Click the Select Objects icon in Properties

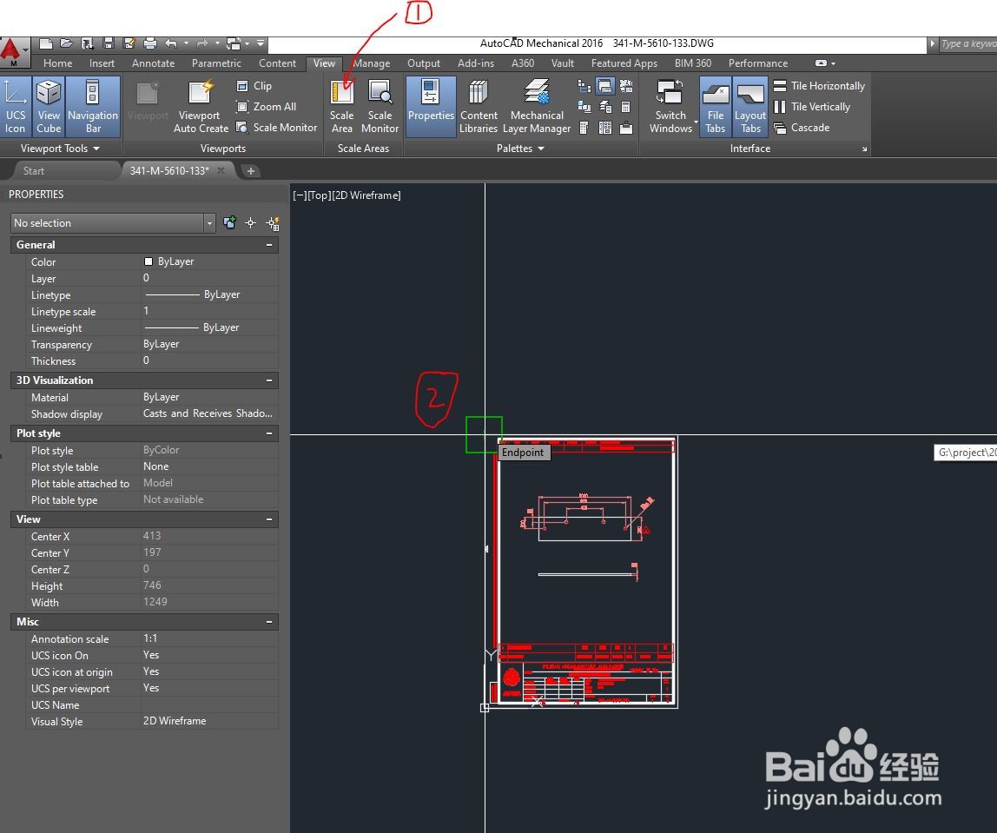250,222
